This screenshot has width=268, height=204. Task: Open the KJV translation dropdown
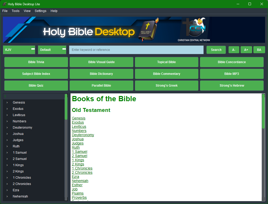(x=19, y=50)
